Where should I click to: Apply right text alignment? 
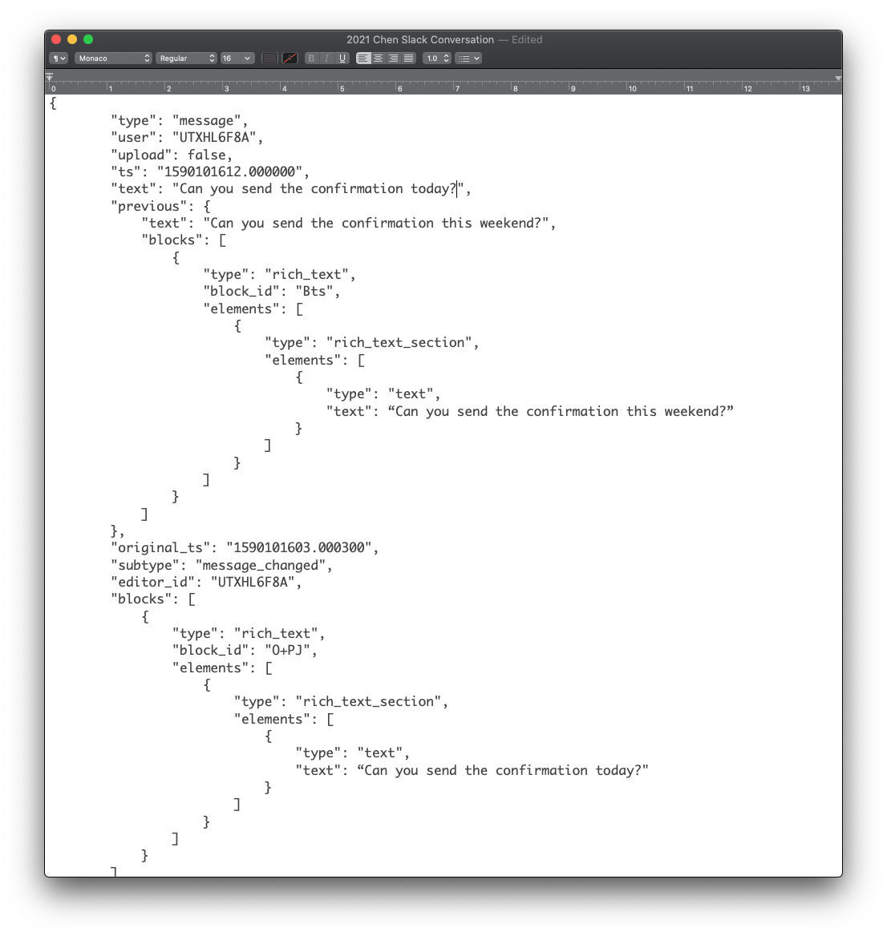click(393, 58)
